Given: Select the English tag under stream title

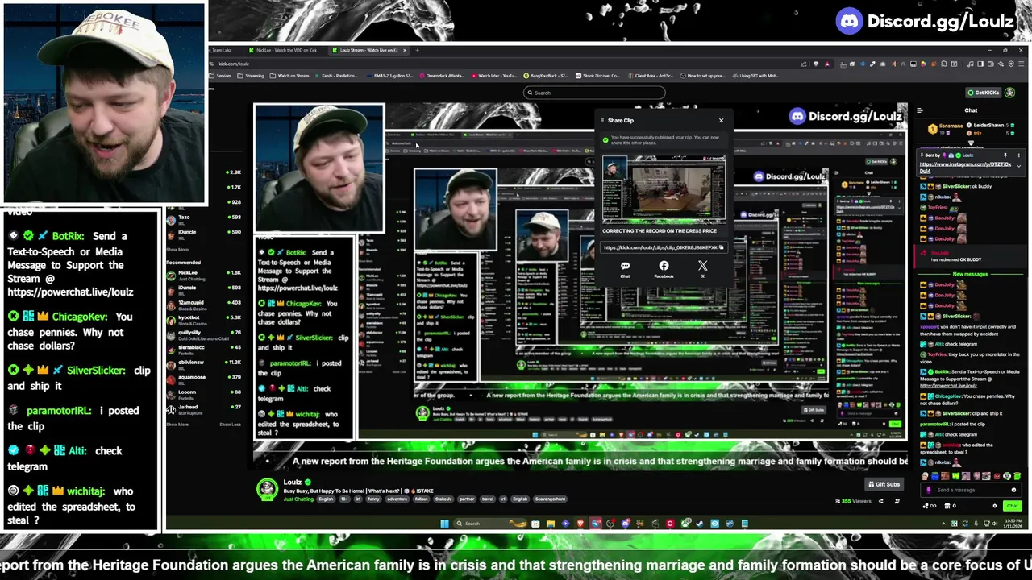Looking at the screenshot, I should (326, 499).
